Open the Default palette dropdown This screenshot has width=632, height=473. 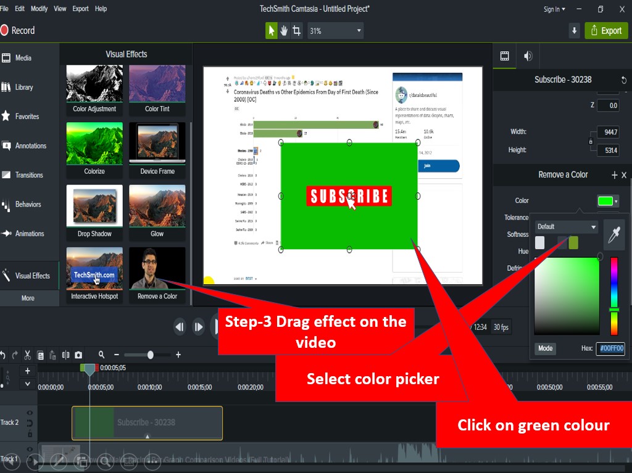[x=566, y=227]
